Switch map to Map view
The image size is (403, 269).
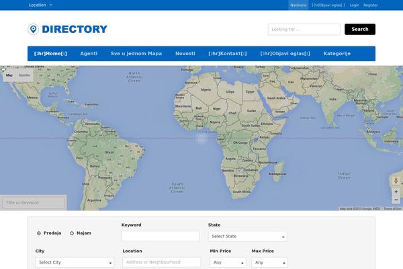9,75
